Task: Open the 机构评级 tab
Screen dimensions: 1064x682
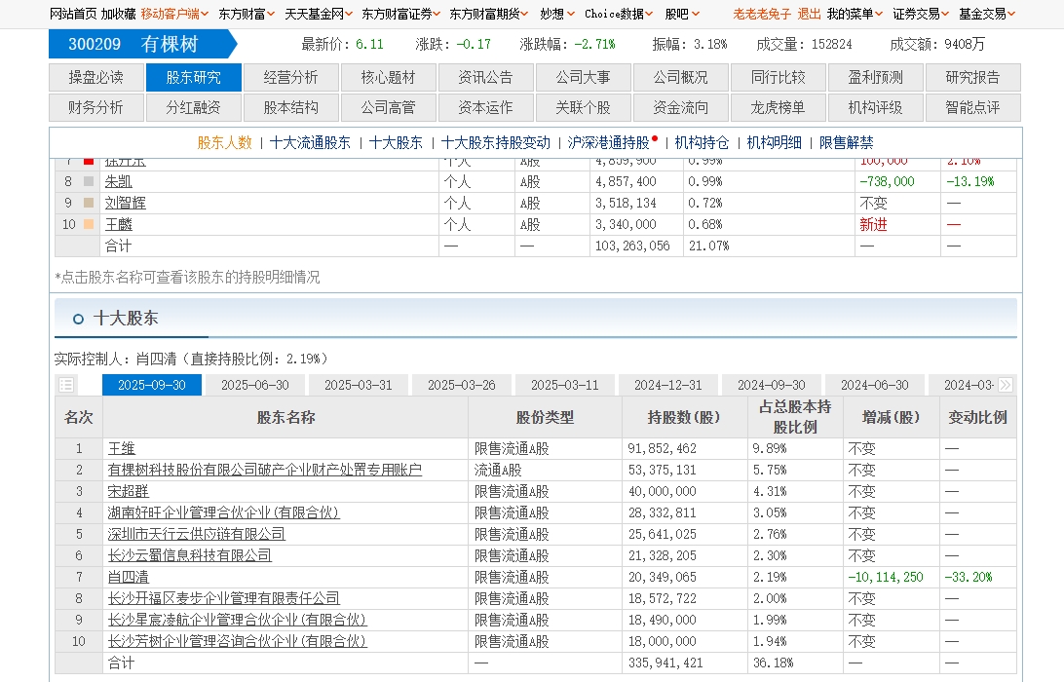Action: tap(875, 107)
